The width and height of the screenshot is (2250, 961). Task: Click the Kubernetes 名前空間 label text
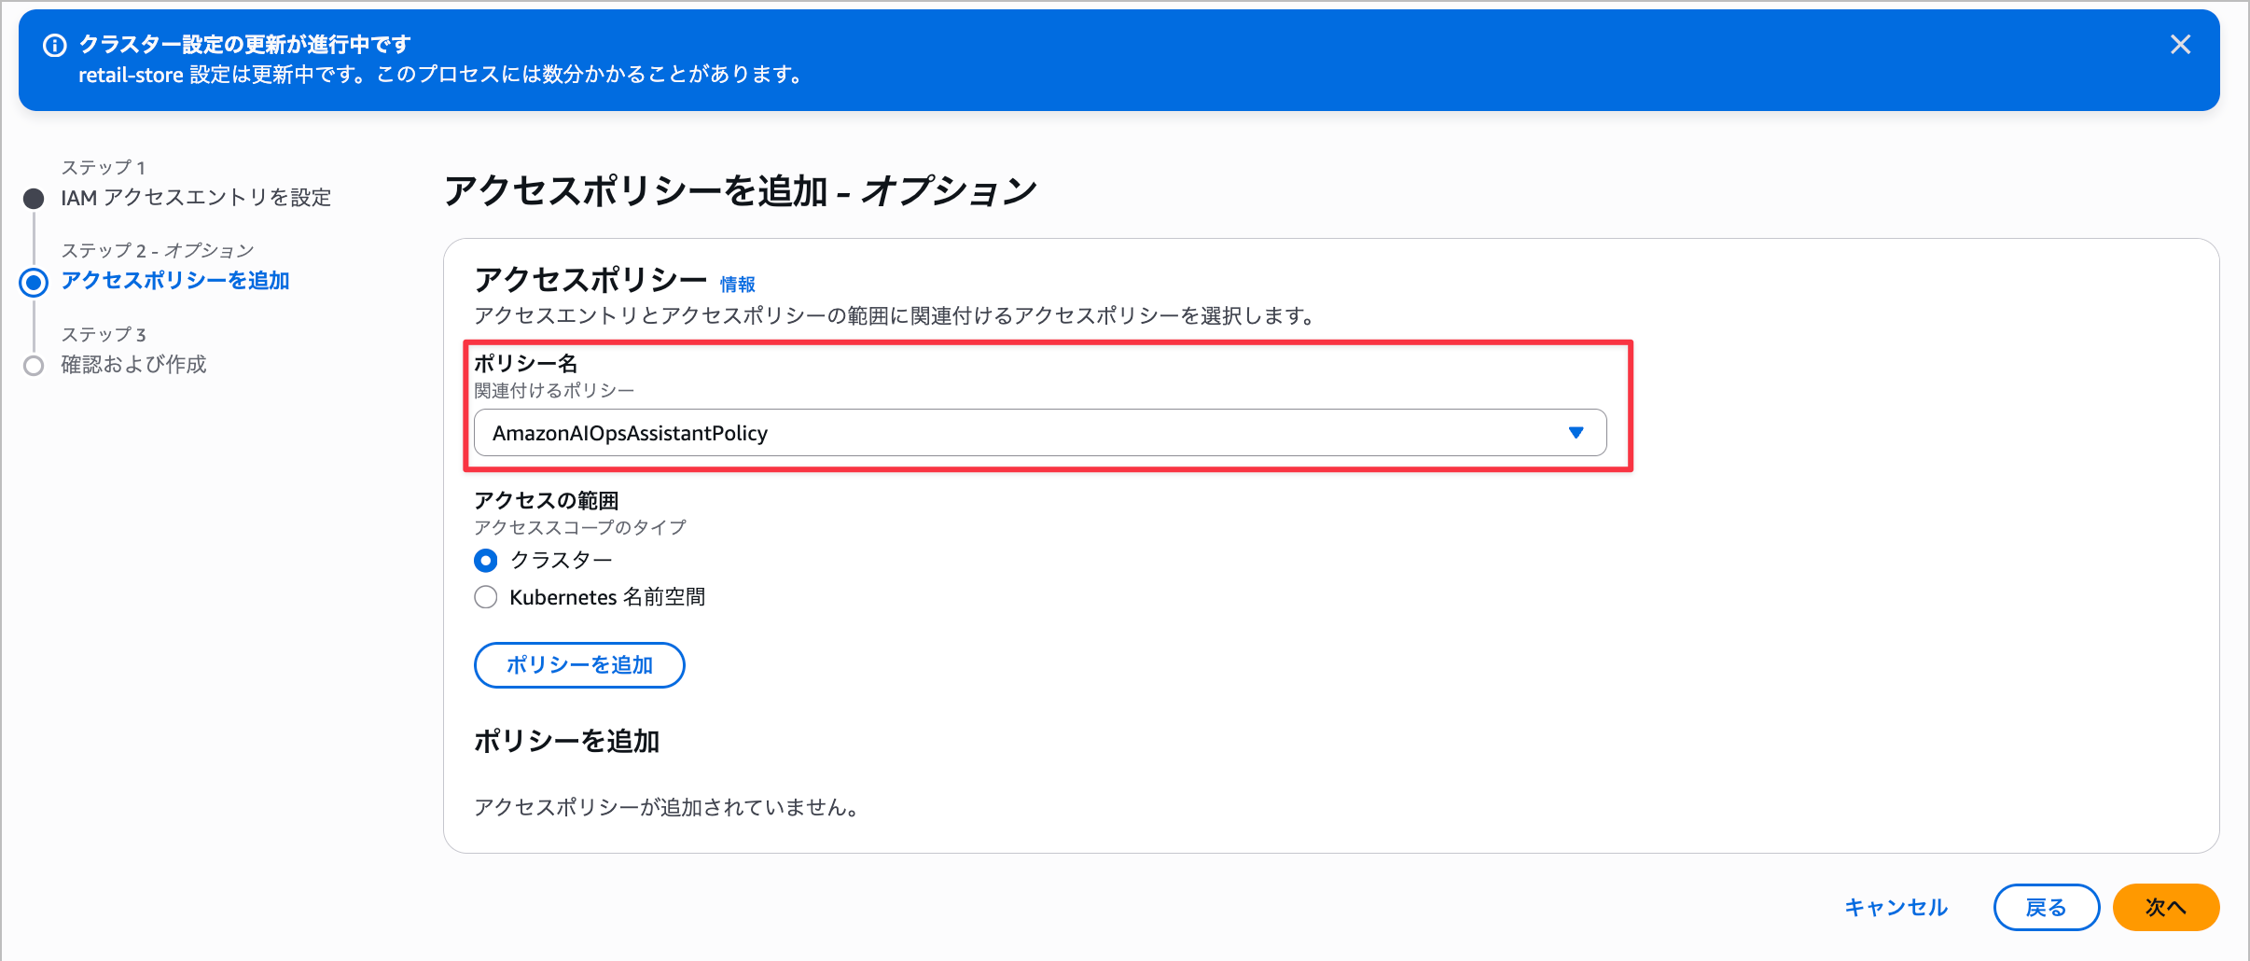(607, 597)
